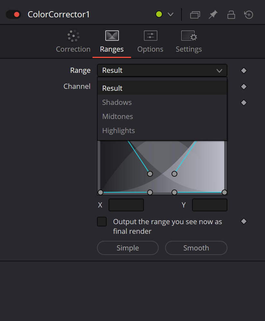Click the Range keyframe diamond
The image size is (265, 321).
(x=244, y=71)
